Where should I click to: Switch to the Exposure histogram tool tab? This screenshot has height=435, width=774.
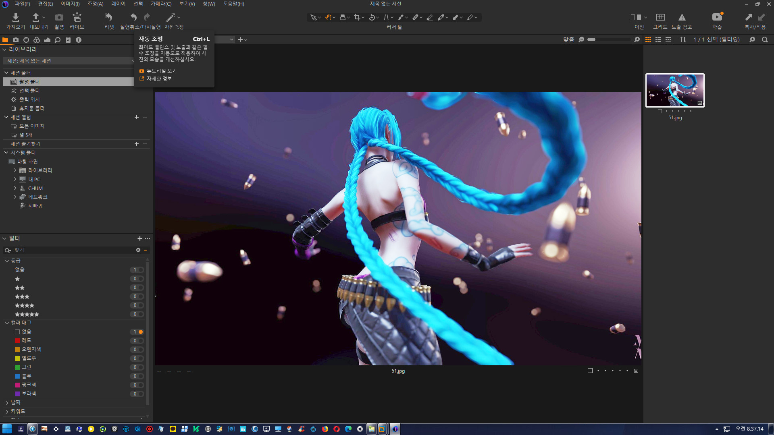coord(47,40)
